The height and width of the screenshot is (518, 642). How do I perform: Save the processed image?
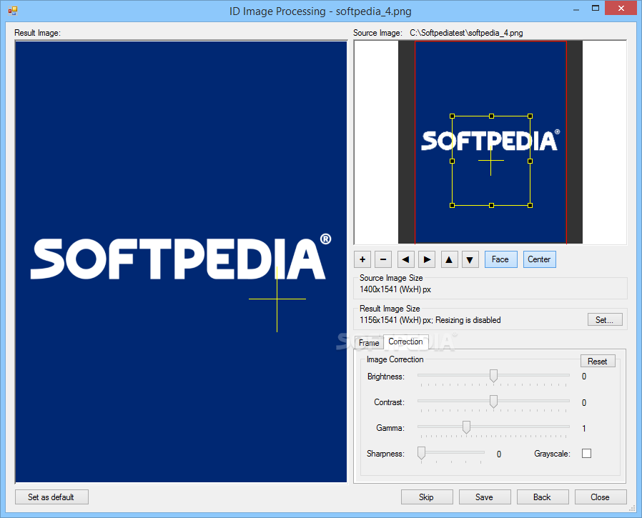click(x=485, y=497)
